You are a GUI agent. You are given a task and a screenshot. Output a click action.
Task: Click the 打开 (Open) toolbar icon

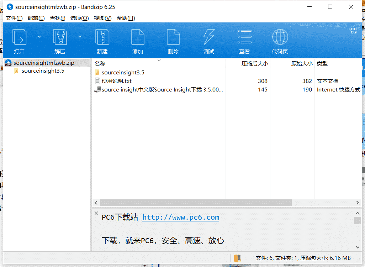(19, 37)
